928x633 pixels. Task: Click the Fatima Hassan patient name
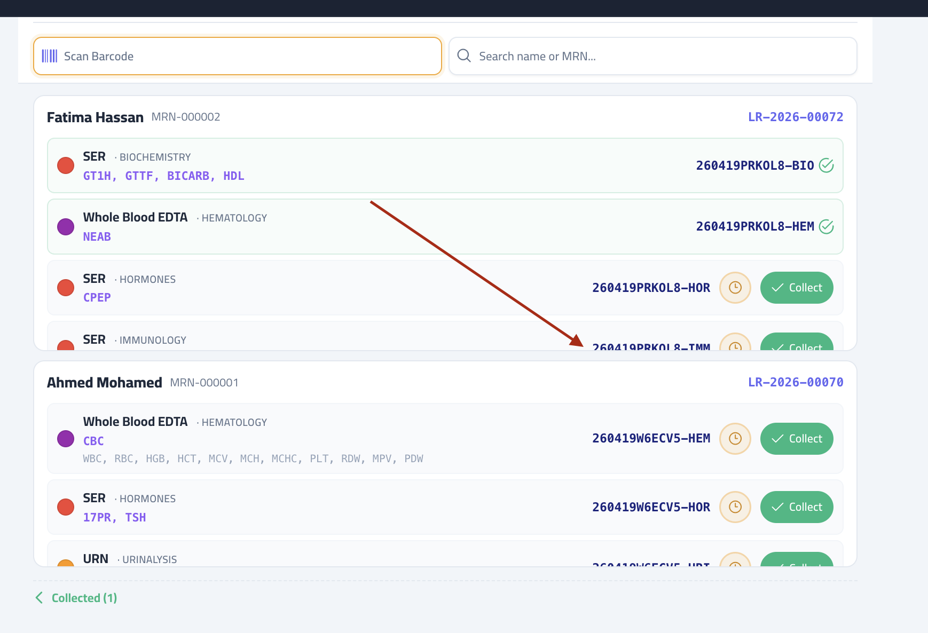(x=95, y=117)
